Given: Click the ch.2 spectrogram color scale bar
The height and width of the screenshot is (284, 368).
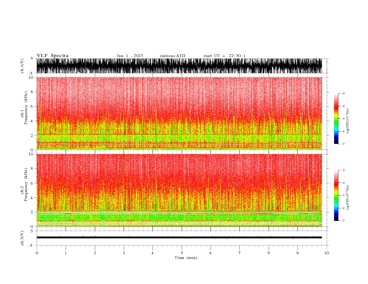Looking at the screenshot, I should (x=336, y=195).
